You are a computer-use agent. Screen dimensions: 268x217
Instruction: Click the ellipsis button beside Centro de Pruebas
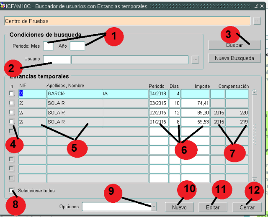257,21
